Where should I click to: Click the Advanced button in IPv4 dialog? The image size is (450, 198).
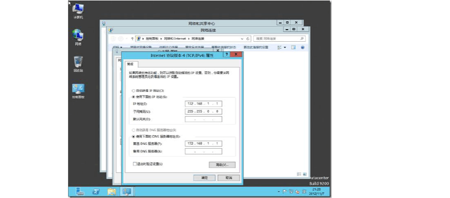[222, 165]
